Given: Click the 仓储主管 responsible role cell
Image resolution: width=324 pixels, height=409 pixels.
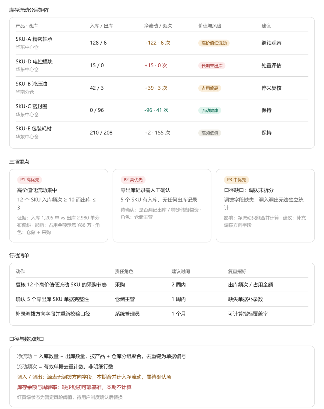Looking at the screenshot, I should click(x=125, y=299).
